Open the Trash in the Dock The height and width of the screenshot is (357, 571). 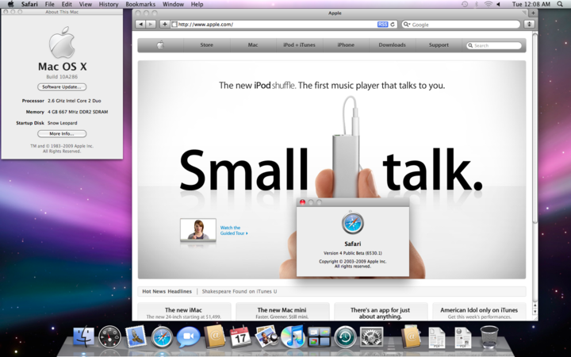pyautogui.click(x=489, y=336)
